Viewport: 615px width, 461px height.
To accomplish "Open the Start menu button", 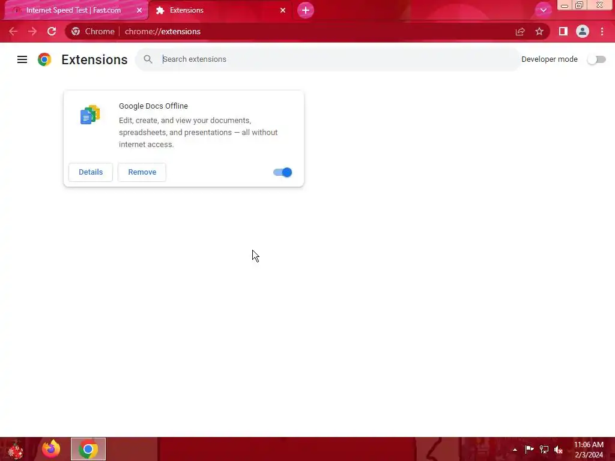I will click(16, 449).
